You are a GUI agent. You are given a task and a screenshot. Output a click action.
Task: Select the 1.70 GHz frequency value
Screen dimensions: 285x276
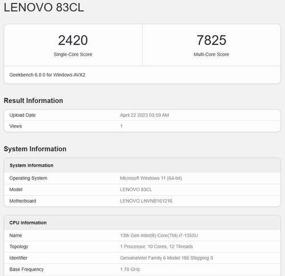coord(130,269)
